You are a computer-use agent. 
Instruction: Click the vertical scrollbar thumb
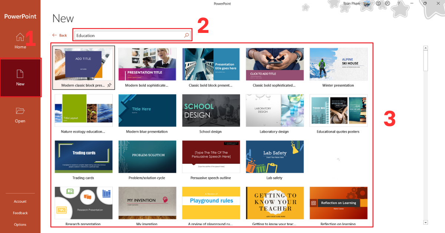[x=426, y=60]
